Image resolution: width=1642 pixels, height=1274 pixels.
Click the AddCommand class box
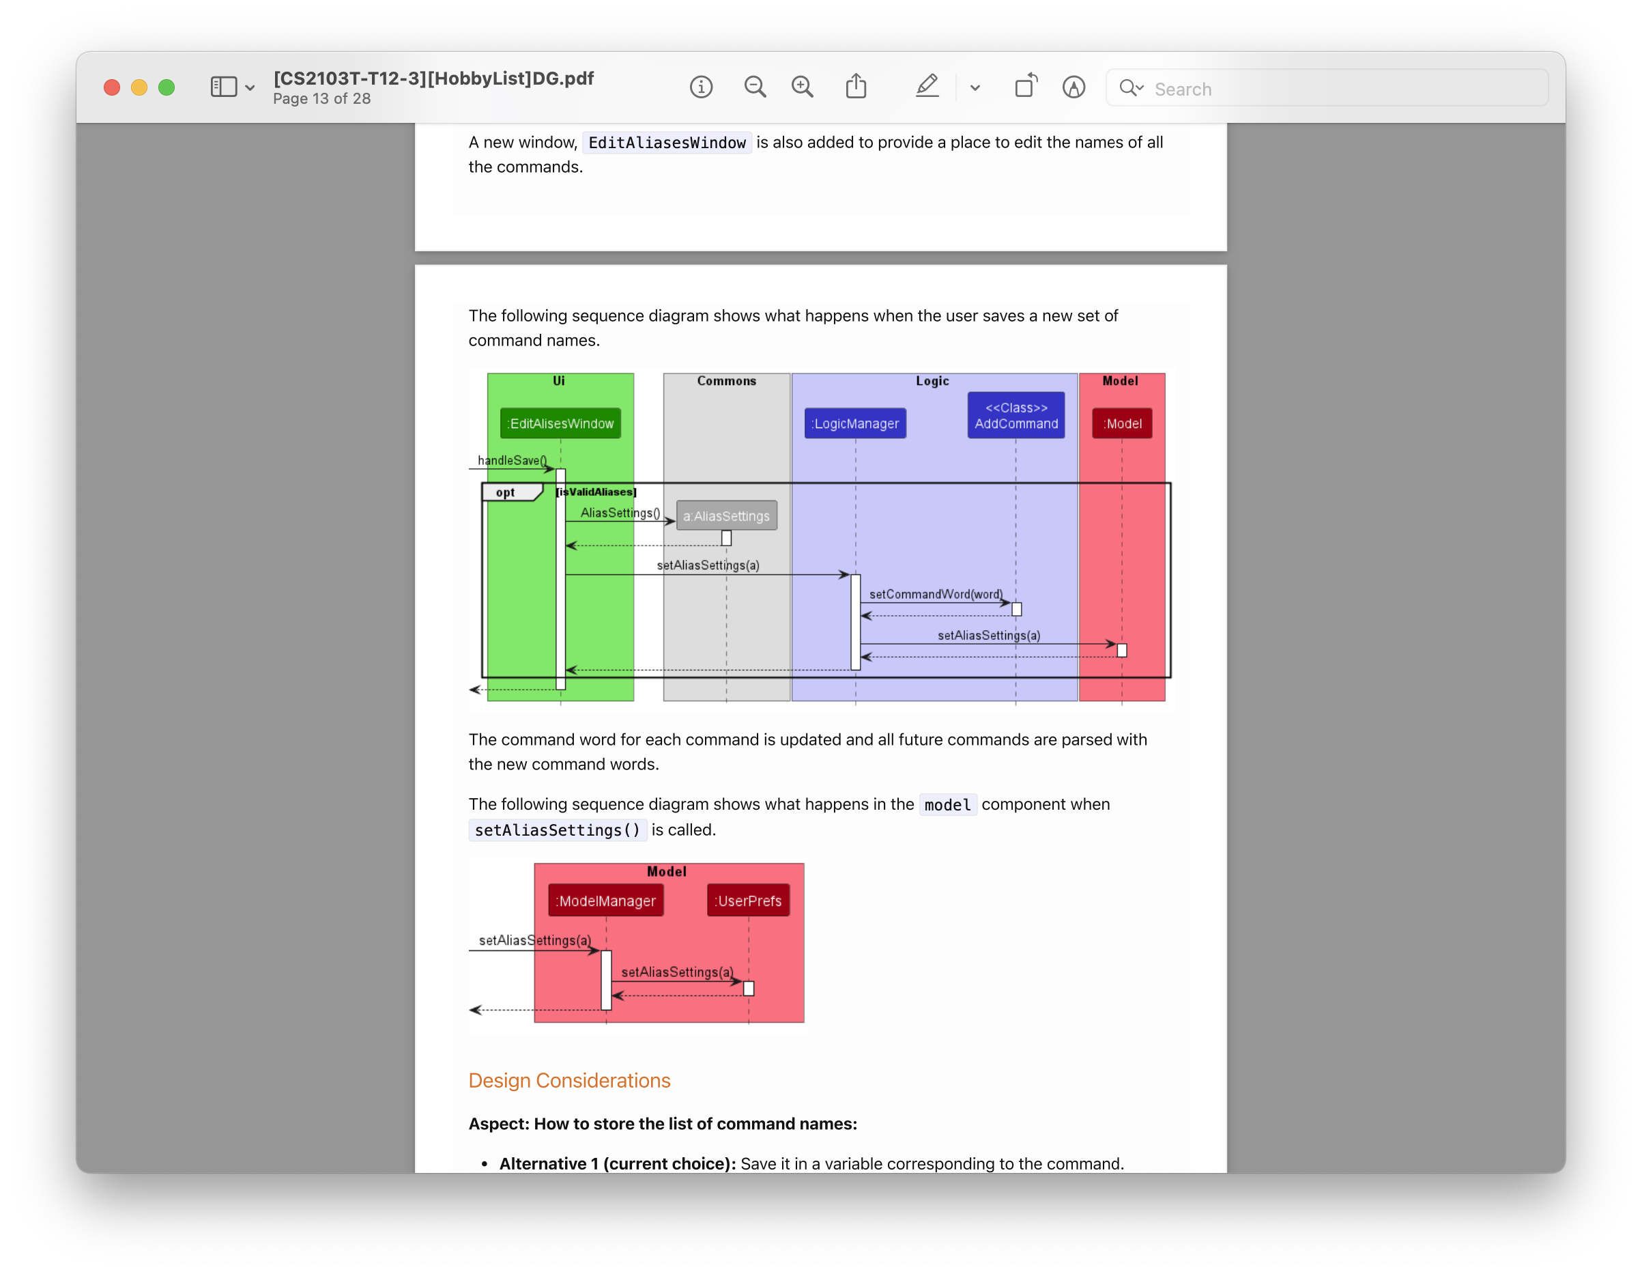point(1016,416)
